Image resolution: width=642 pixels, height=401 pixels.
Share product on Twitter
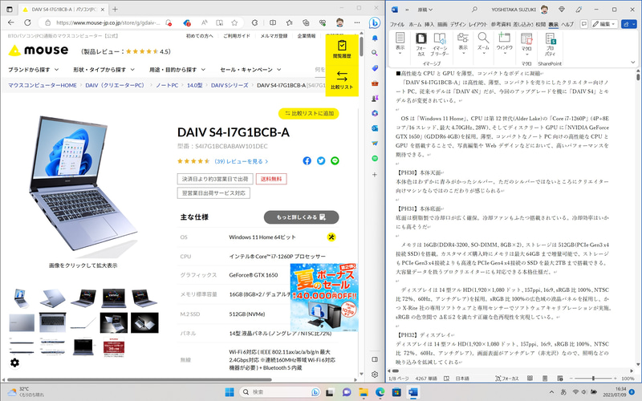321,161
